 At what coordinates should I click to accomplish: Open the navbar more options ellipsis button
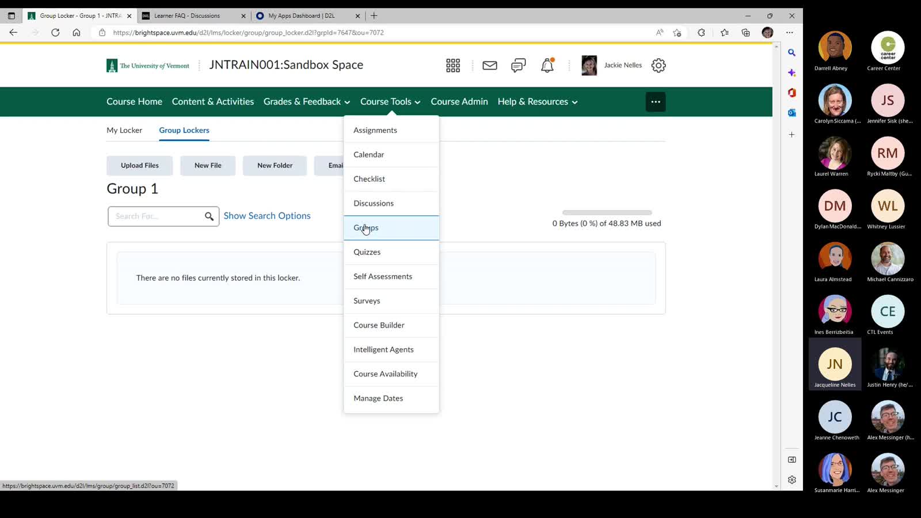click(655, 102)
